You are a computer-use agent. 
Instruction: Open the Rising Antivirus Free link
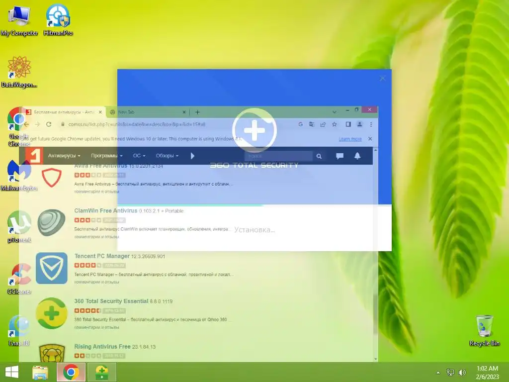(102, 347)
